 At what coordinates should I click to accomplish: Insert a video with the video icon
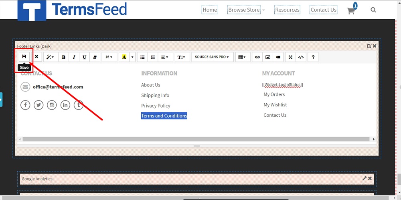tap(278, 57)
